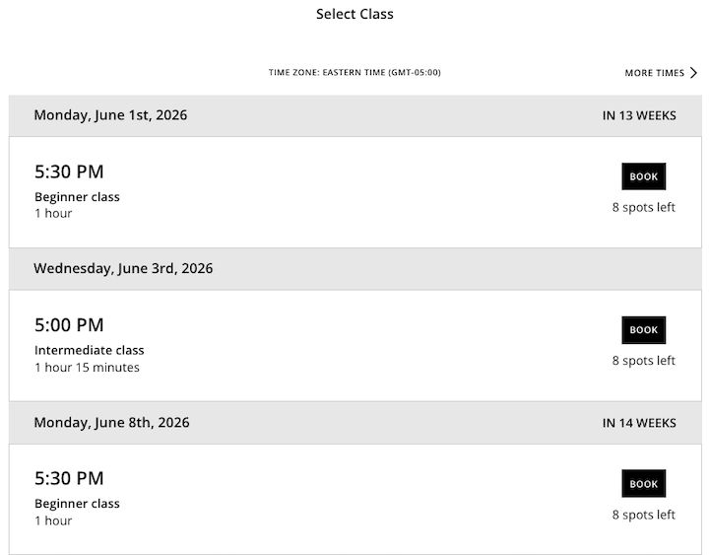Screen dimensions: 709x555
Task: Click the 5:30 PM time on June 8th
Action: pos(69,478)
